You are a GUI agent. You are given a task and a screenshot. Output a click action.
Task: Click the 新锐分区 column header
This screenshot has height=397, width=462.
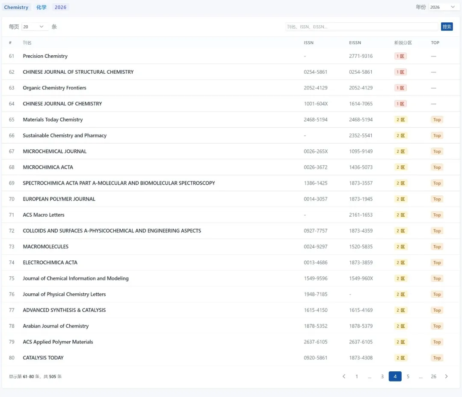[x=403, y=43]
